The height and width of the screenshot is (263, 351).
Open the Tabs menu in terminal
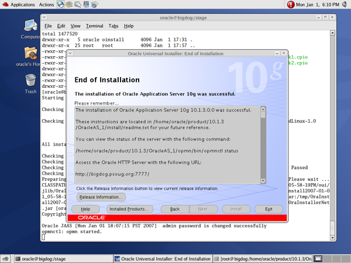[x=113, y=26]
